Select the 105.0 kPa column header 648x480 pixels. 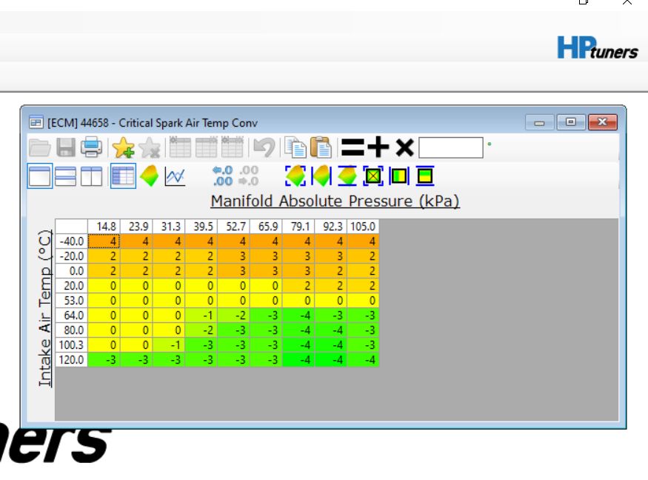coord(362,226)
